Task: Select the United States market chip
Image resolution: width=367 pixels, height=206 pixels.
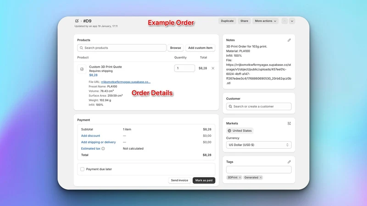Action: (x=239, y=131)
